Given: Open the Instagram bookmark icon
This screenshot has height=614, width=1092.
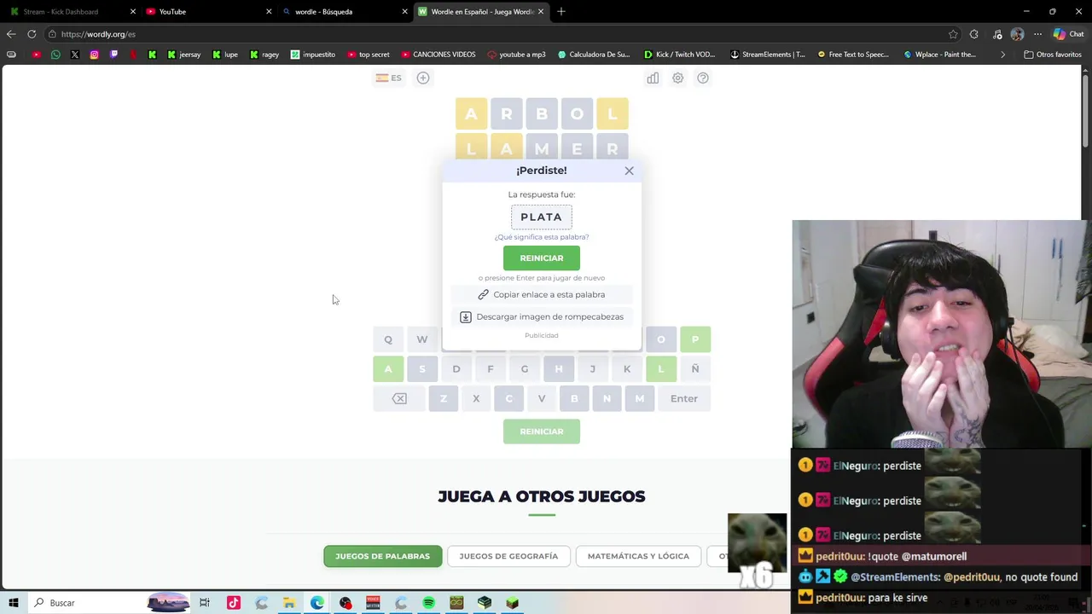Looking at the screenshot, I should [94, 55].
